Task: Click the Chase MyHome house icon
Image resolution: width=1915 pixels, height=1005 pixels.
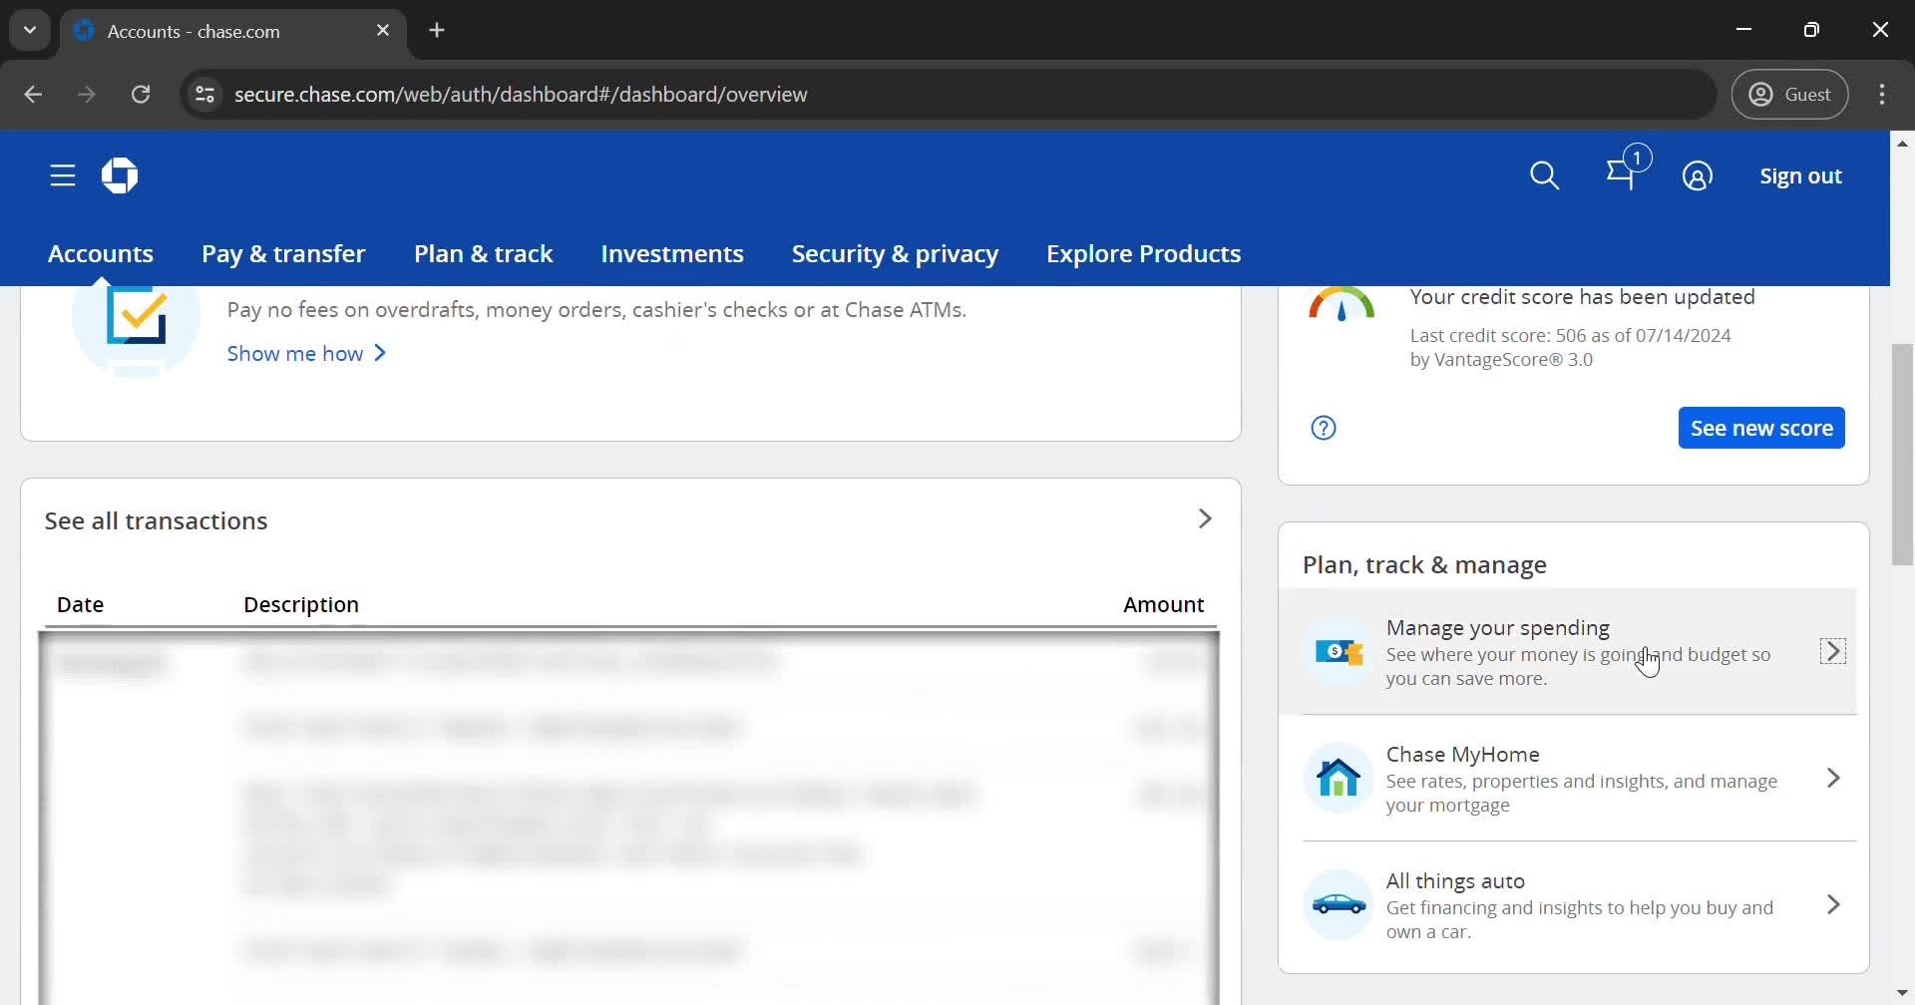Action: pos(1339,778)
